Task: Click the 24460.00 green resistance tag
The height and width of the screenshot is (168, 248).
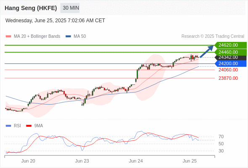Action: click(231, 52)
